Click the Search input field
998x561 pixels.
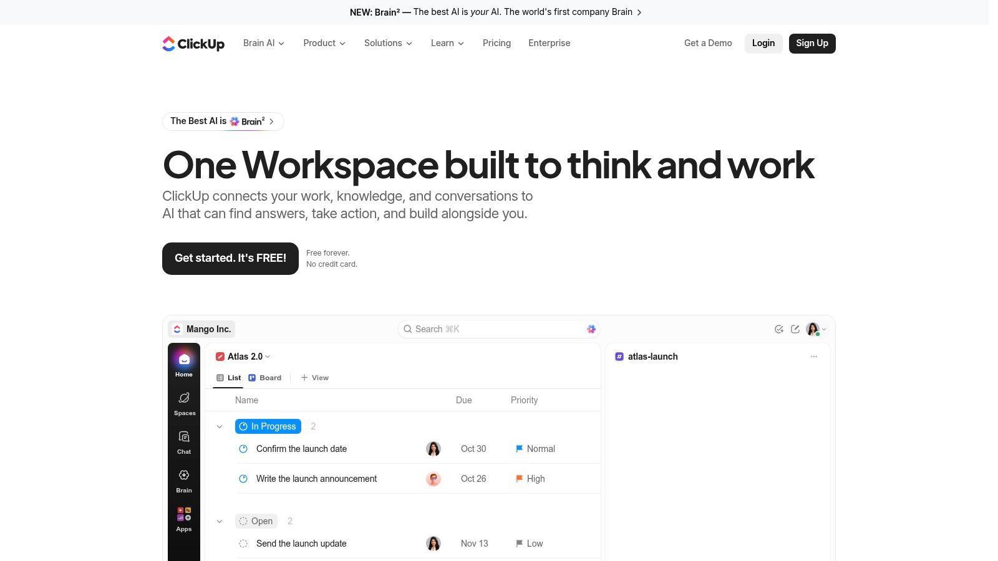[499, 329]
